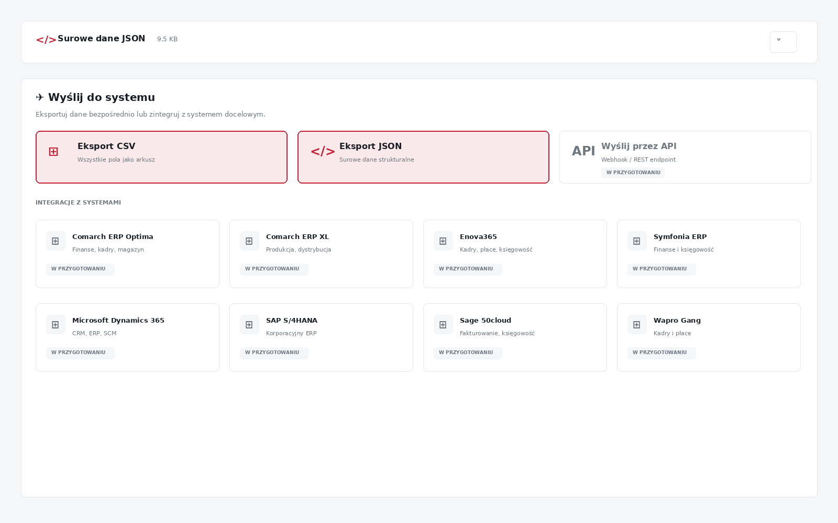This screenshot has width=838, height=523.
Task: Click the Finanse, kadry, magazyn description
Action: pos(108,250)
